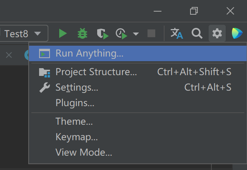Open Project Structure... menu entry
The width and height of the screenshot is (247, 170).
[96, 72]
